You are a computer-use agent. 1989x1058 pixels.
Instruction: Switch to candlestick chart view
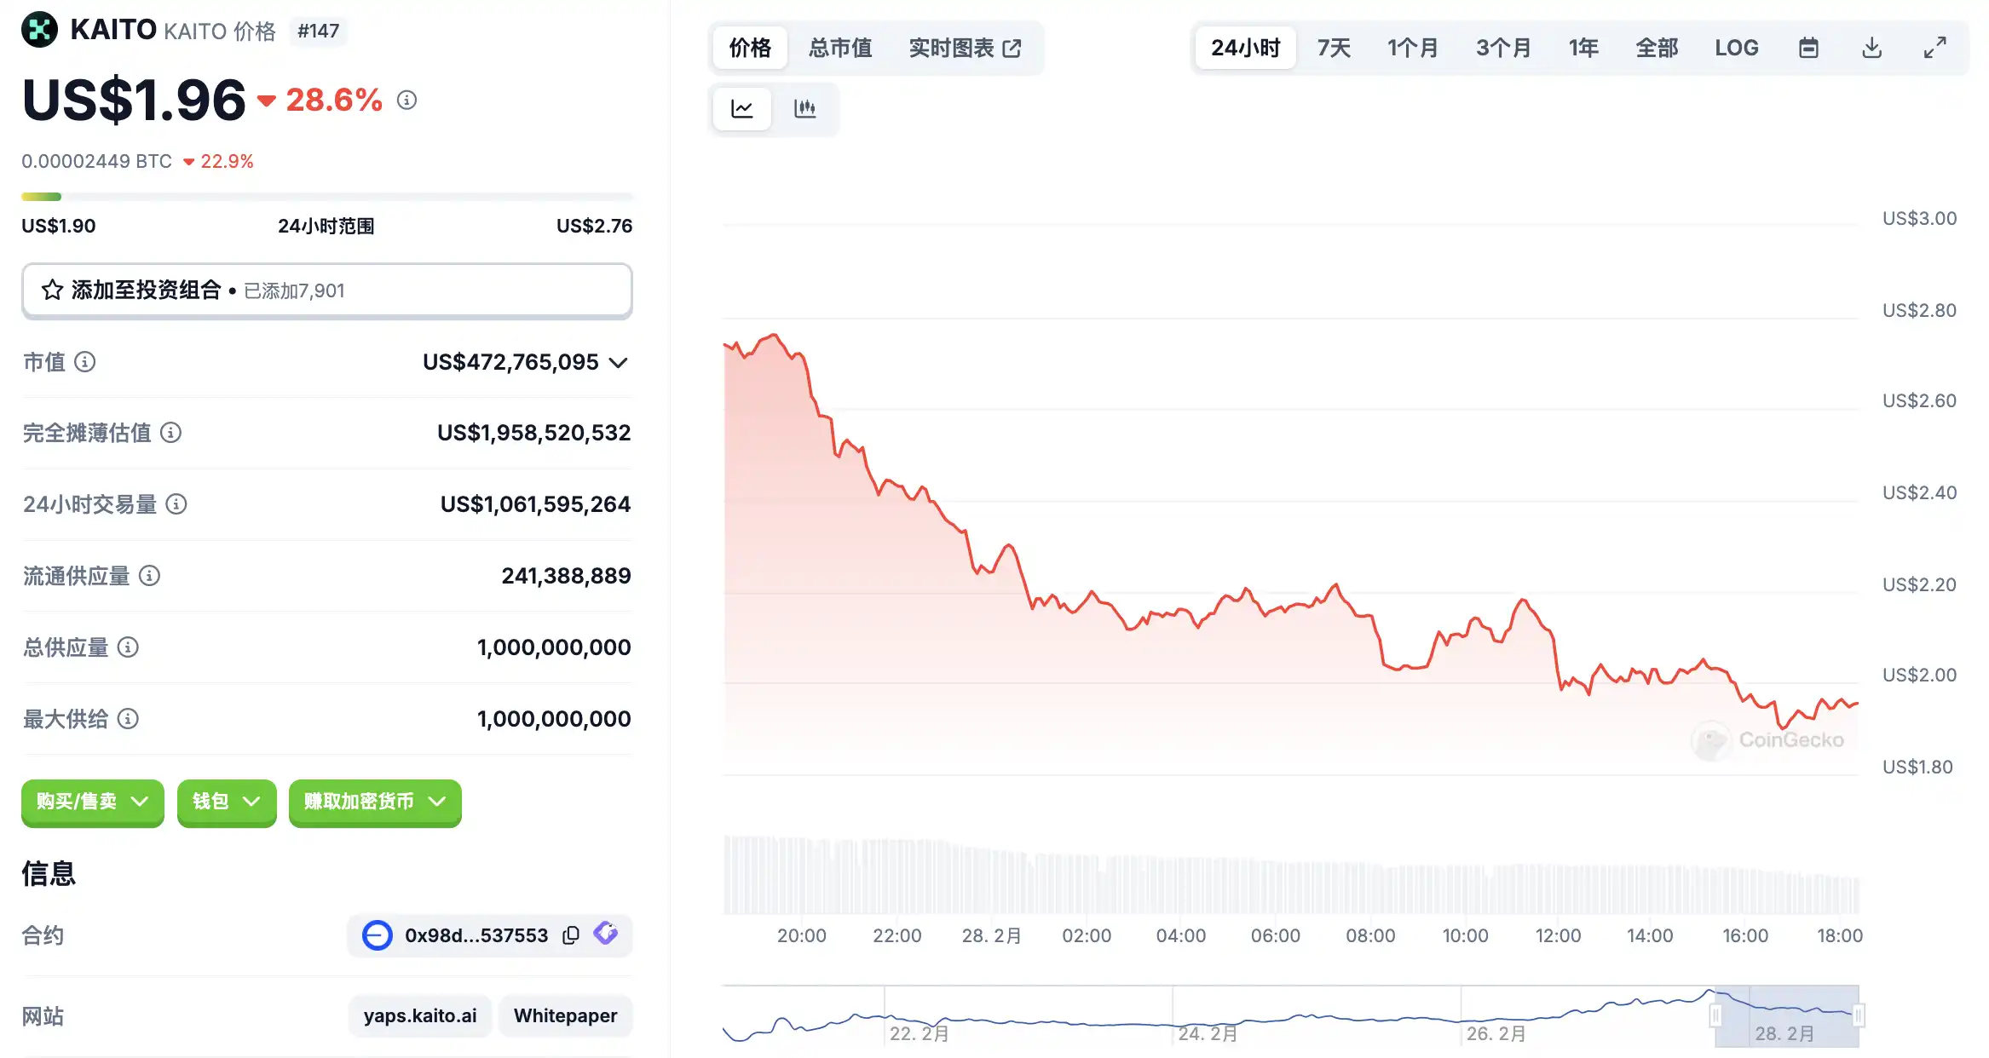804,109
